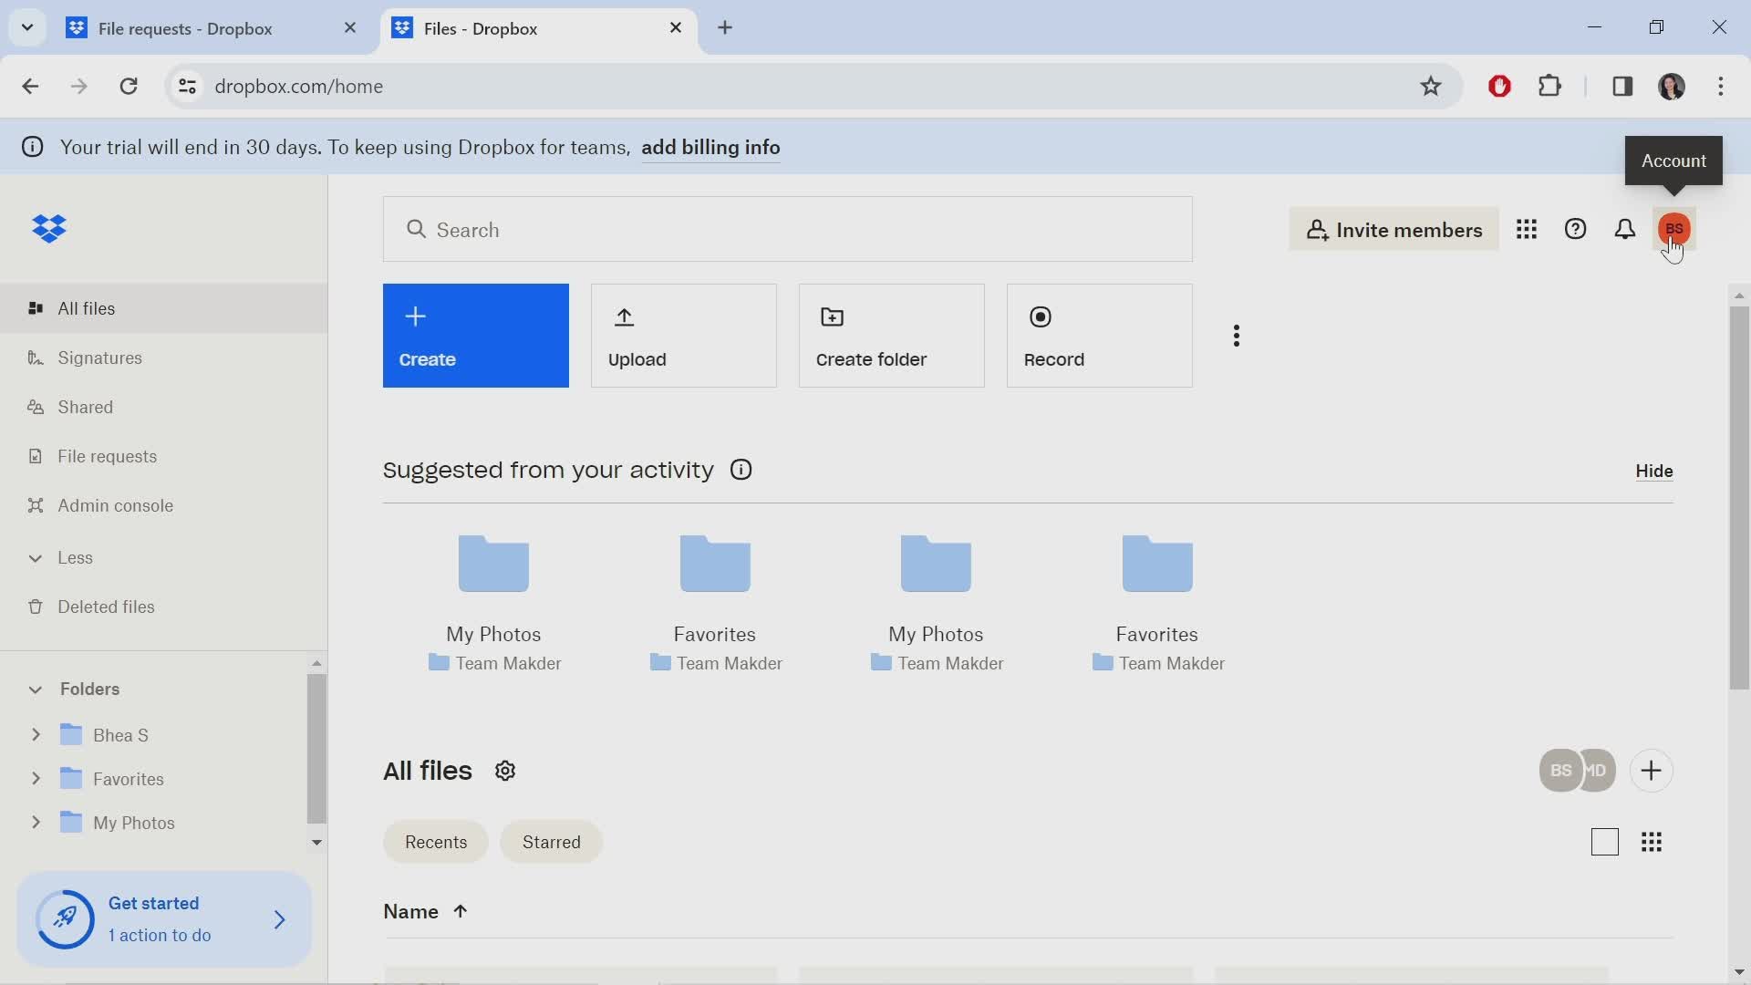Image resolution: width=1751 pixels, height=985 pixels.
Task: Click the site information icon in address bar
Action: [187, 87]
